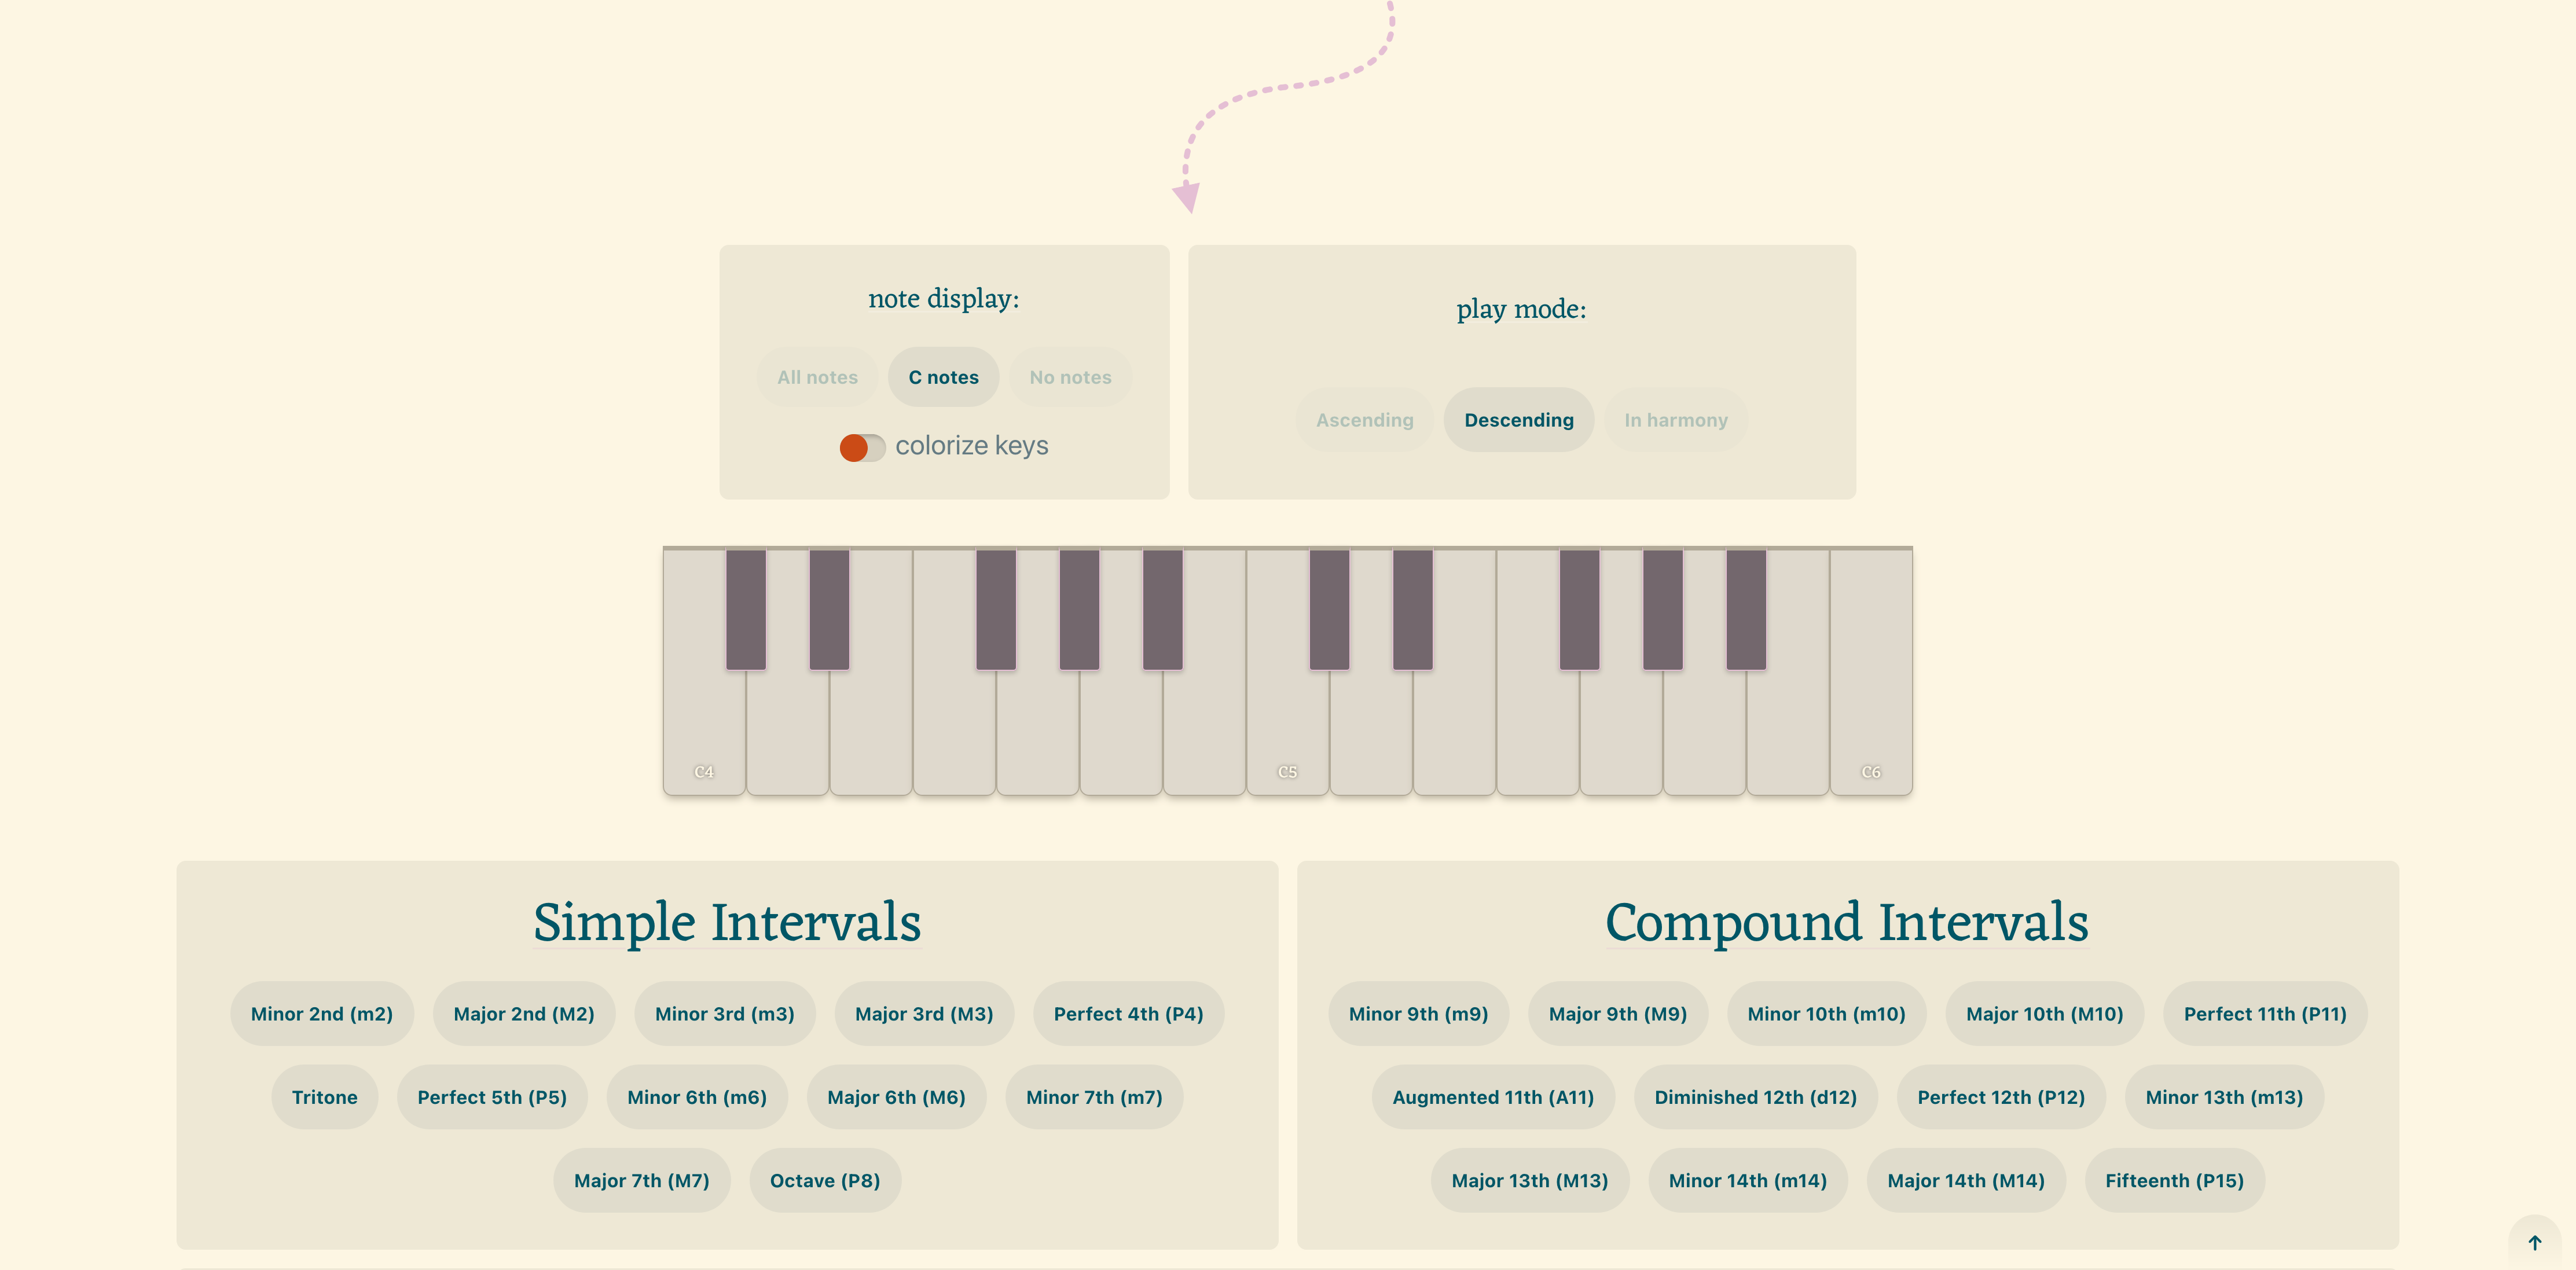Click the Perfect 5th (P5) button
The width and height of the screenshot is (2576, 1270).
pyautogui.click(x=492, y=1097)
